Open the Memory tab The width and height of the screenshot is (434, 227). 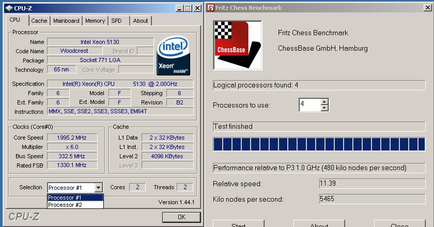click(95, 21)
